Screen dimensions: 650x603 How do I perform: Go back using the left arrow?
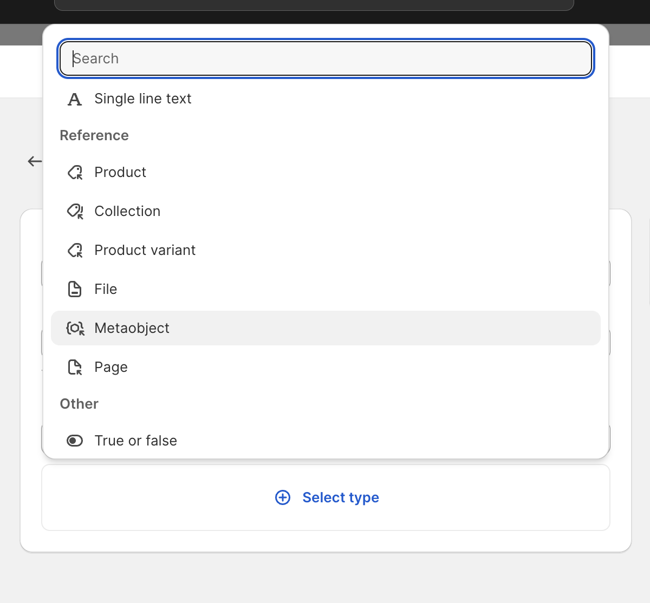point(35,161)
